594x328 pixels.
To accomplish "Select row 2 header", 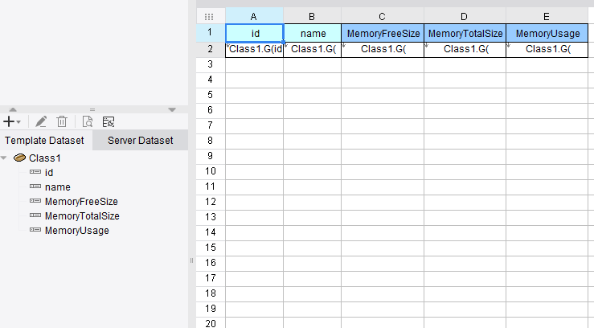I will [x=211, y=49].
